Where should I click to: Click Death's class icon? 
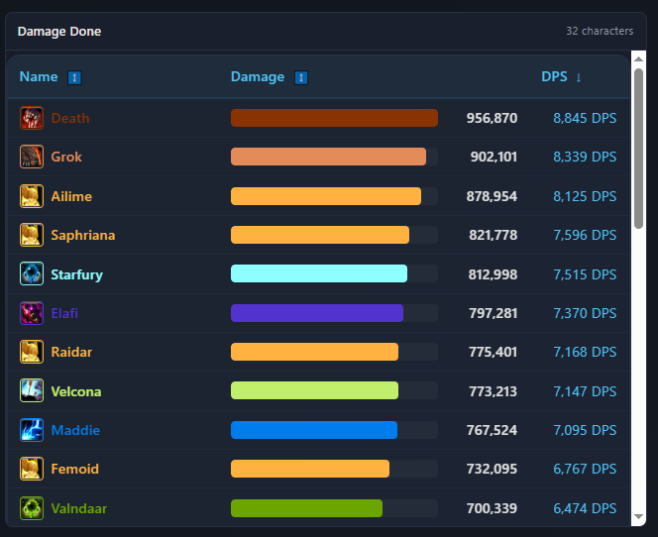(32, 118)
